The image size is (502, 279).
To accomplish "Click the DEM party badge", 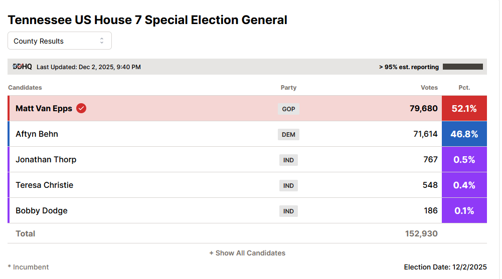I will pyautogui.click(x=288, y=134).
